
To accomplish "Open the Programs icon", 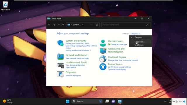I will pos(60,74).
